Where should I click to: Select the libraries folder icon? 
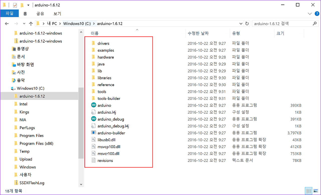click(93, 78)
